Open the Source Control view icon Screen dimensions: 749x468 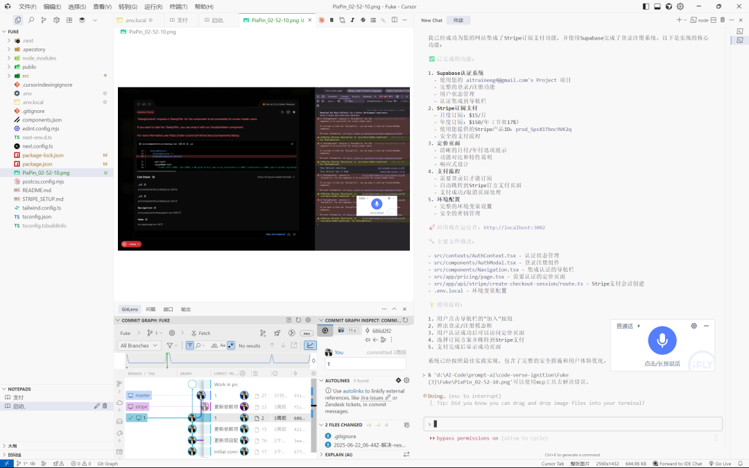pos(44,20)
